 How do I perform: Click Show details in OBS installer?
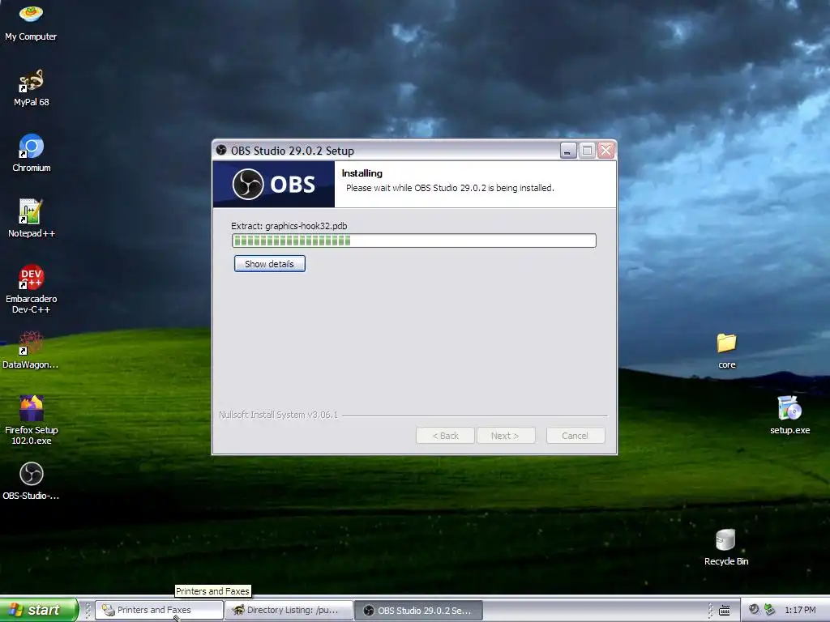tap(269, 263)
